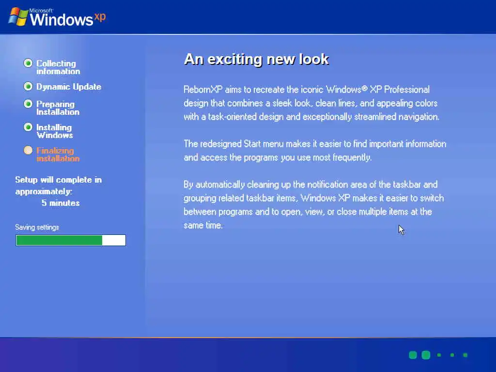Image resolution: width=496 pixels, height=372 pixels.
Task: Click the Collecting information step label
Action: pos(58,67)
